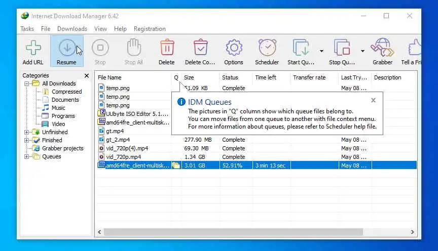This screenshot has height=251, width=438.
Task: Select the Programs category
Action: coord(63,116)
